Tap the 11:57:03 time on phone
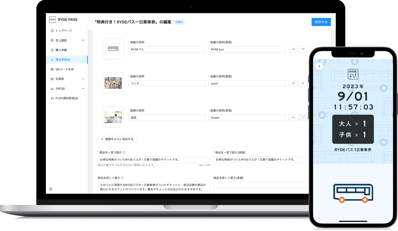 tap(353, 107)
